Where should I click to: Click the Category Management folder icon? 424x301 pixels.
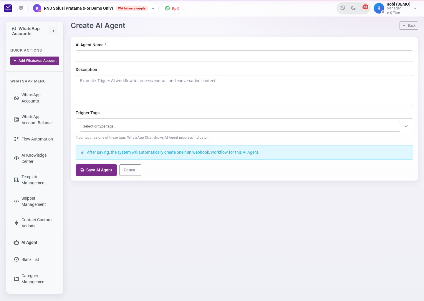click(x=16, y=279)
